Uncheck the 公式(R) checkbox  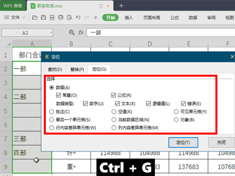114,95
